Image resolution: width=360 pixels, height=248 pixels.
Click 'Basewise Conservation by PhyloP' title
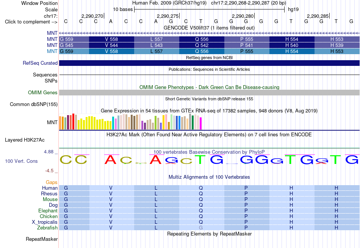click(209, 152)
